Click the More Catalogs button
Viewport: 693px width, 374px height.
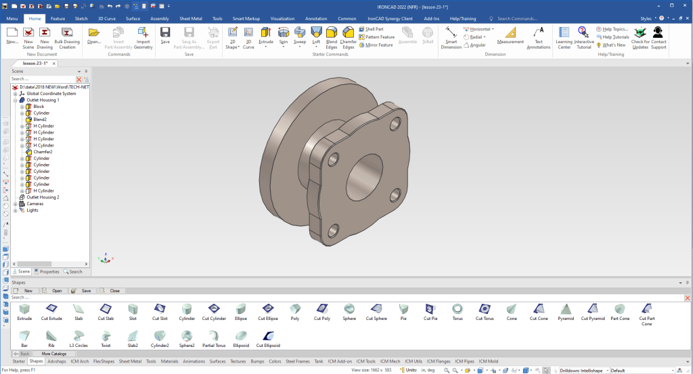coord(54,353)
